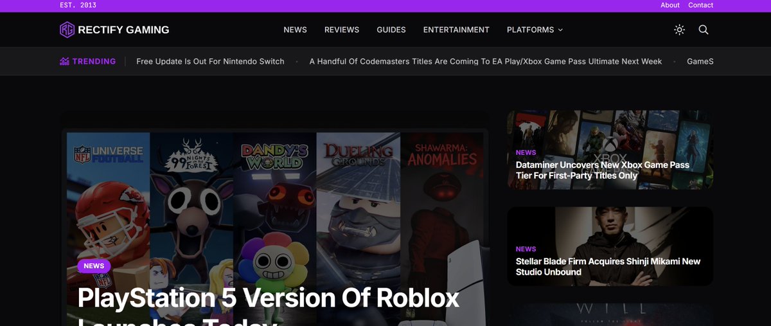The width and height of the screenshot is (771, 326).
Task: Open the News menu item
Action: [x=296, y=30]
